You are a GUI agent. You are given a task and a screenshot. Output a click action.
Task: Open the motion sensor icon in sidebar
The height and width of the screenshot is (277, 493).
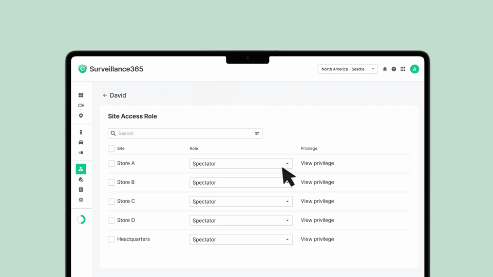point(81,153)
